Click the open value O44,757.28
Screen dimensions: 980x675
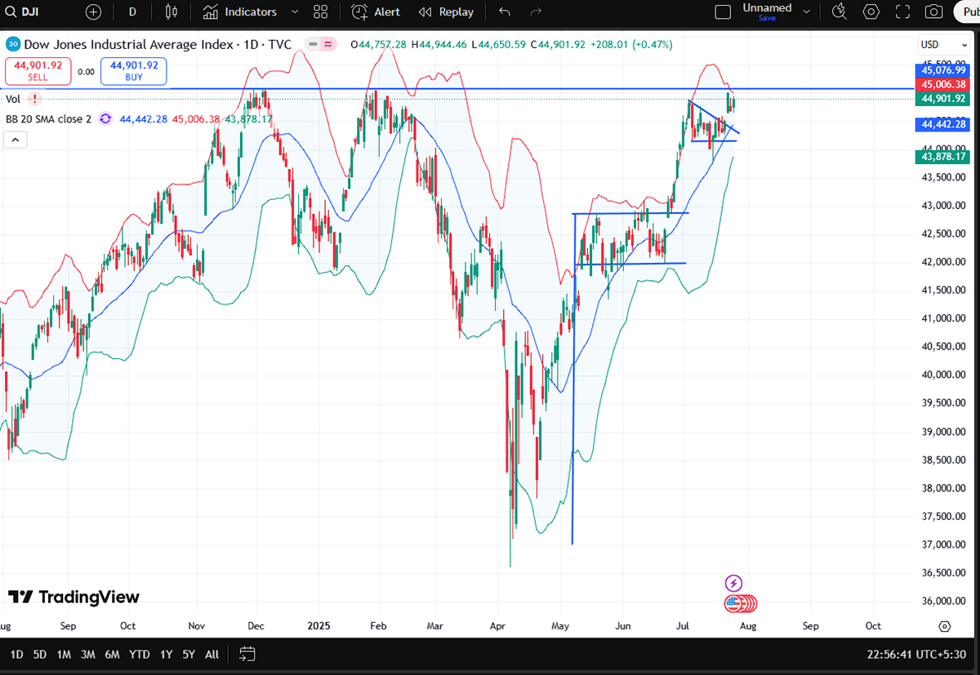click(x=380, y=45)
